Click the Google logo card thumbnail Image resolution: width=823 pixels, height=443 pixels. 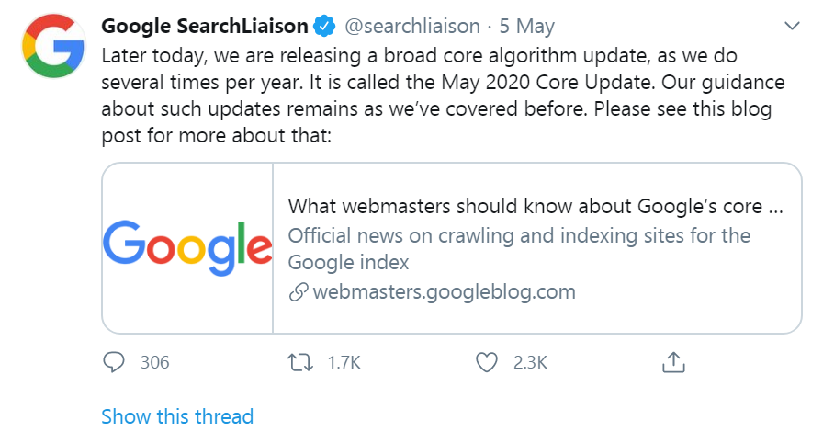pyautogui.click(x=187, y=248)
